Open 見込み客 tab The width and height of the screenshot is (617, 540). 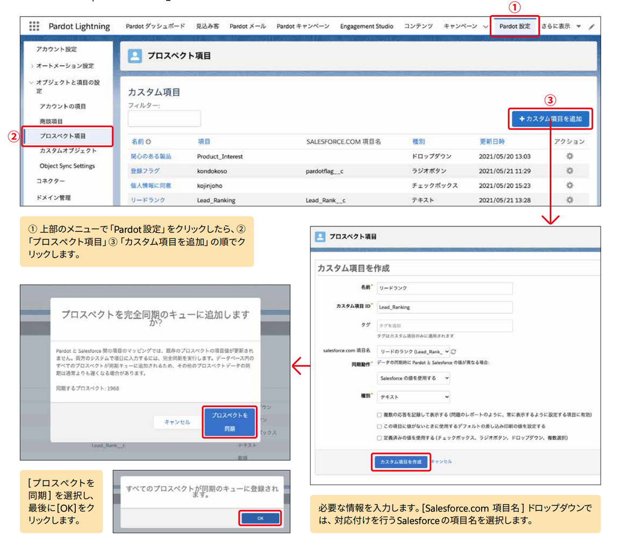tap(207, 26)
